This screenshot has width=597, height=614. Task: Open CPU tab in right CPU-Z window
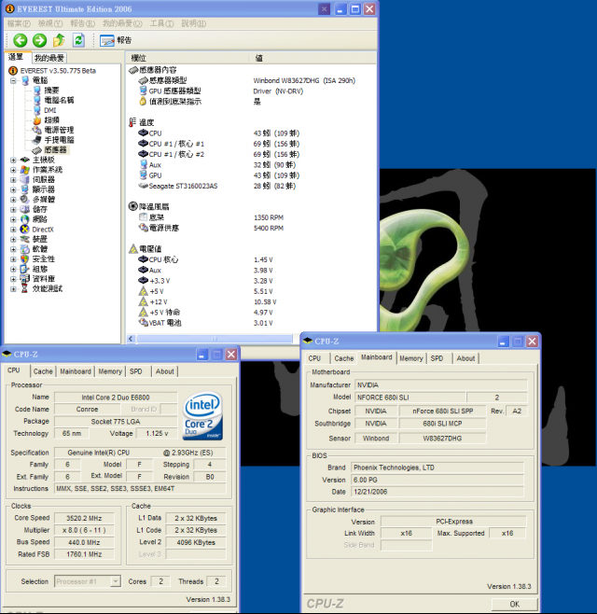coord(314,358)
